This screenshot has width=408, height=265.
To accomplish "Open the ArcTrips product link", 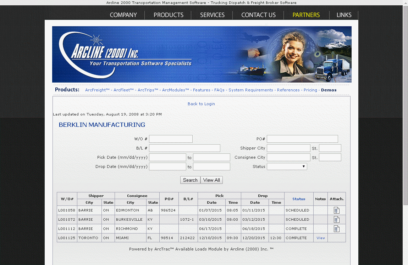I will coord(148,90).
